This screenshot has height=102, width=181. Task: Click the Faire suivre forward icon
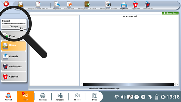tap(70, 4)
